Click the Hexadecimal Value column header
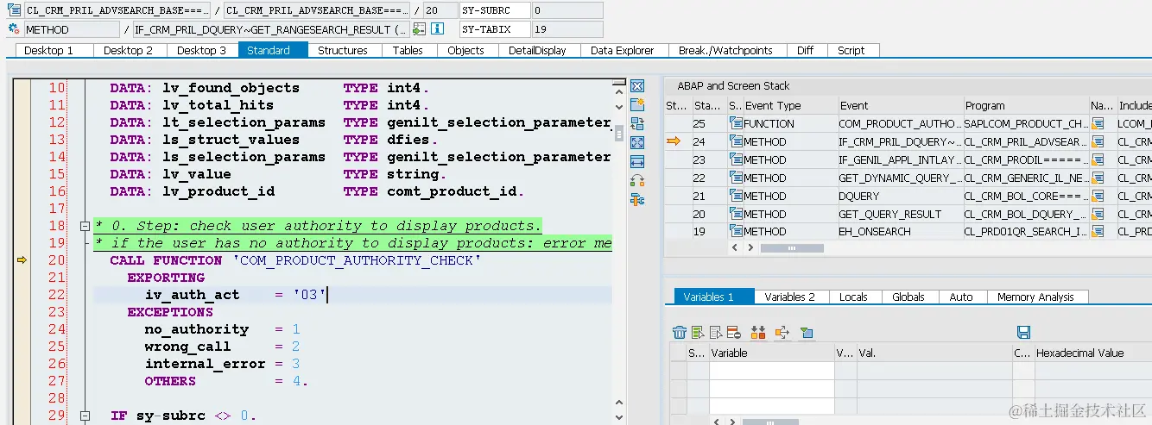Image resolution: width=1152 pixels, height=425 pixels. coord(1092,353)
